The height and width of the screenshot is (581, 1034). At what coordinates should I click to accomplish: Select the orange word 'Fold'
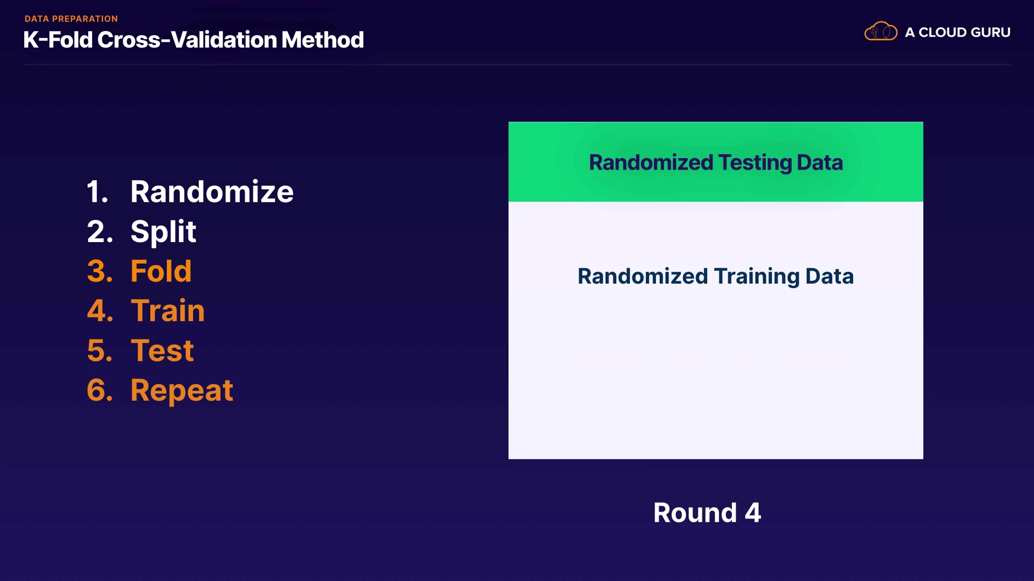pos(160,271)
